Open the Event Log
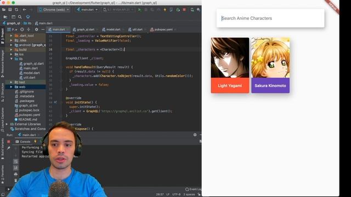Image resolution: width=351 pixels, height=197 pixels. pyautogui.click(x=193, y=189)
